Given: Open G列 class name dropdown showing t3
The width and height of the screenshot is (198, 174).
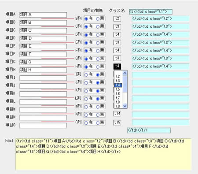Looking at the screenshot, I should click(117, 58).
